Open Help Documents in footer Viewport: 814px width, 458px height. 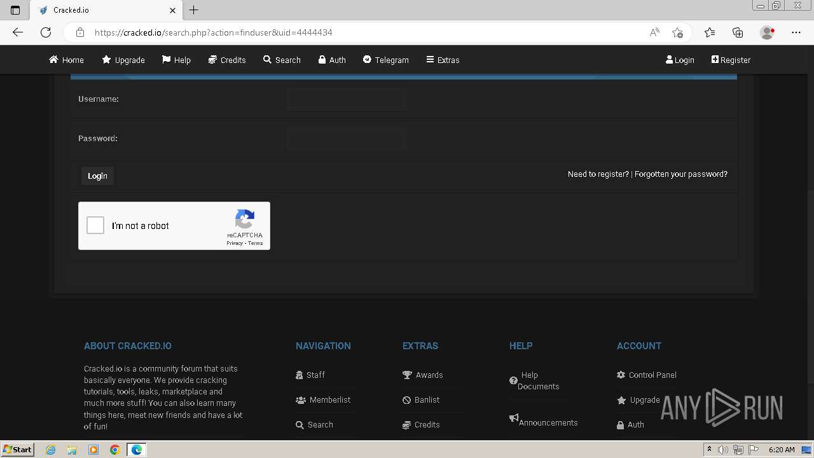point(534,380)
